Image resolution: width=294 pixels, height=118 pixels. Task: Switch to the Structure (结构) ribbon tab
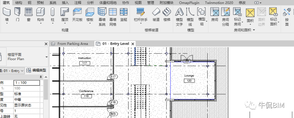click(18, 3)
